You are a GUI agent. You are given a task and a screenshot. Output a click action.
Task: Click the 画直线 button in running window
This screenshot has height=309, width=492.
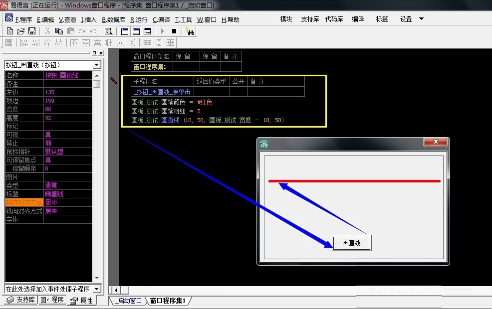point(352,243)
